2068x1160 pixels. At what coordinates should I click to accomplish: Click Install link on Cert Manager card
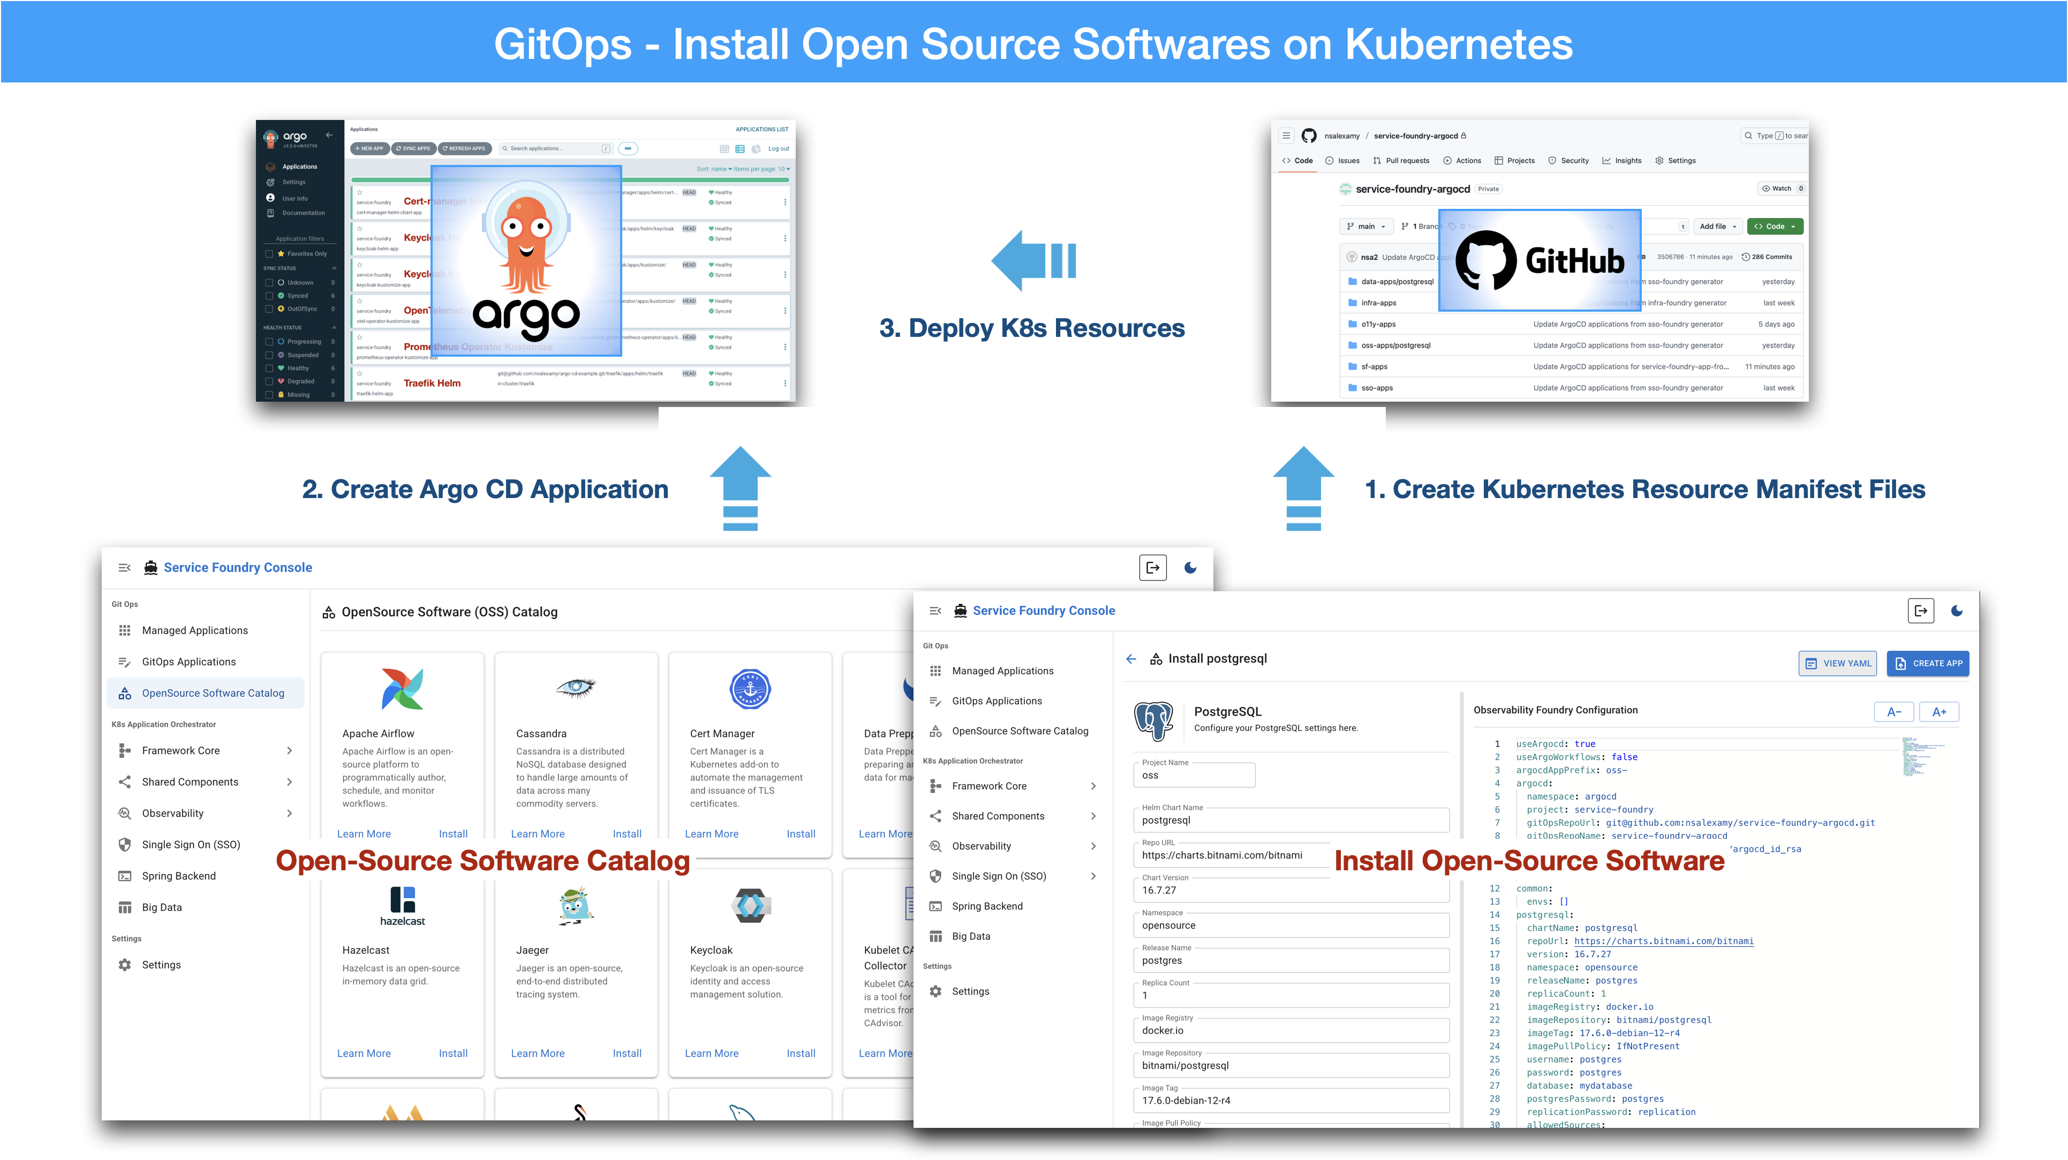[x=801, y=834]
